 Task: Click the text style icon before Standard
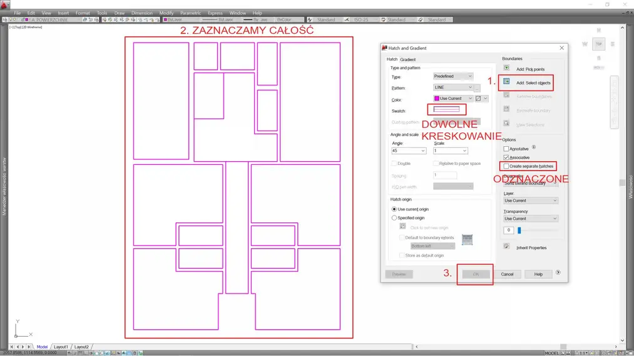[x=310, y=19]
